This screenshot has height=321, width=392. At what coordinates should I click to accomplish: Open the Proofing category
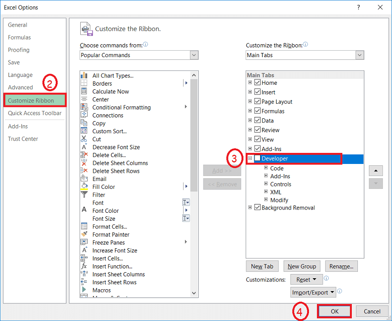coord(18,50)
